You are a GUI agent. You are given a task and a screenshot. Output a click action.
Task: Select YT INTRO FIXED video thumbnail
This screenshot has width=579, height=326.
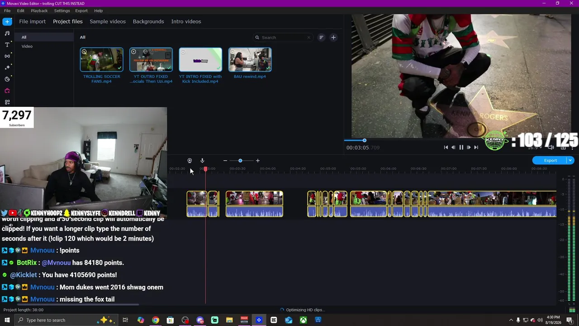(200, 59)
